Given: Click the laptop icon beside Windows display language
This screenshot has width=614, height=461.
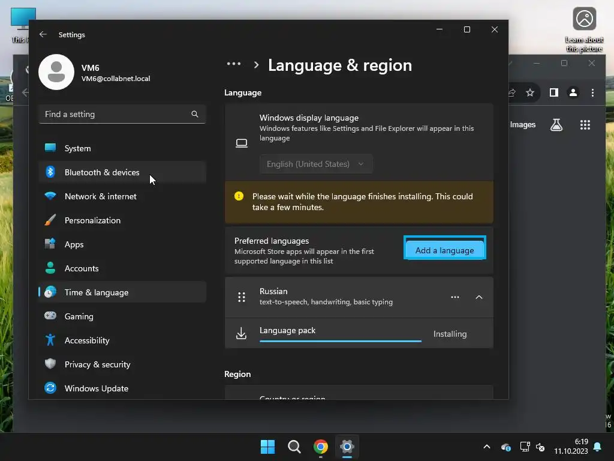Looking at the screenshot, I should tap(242, 143).
